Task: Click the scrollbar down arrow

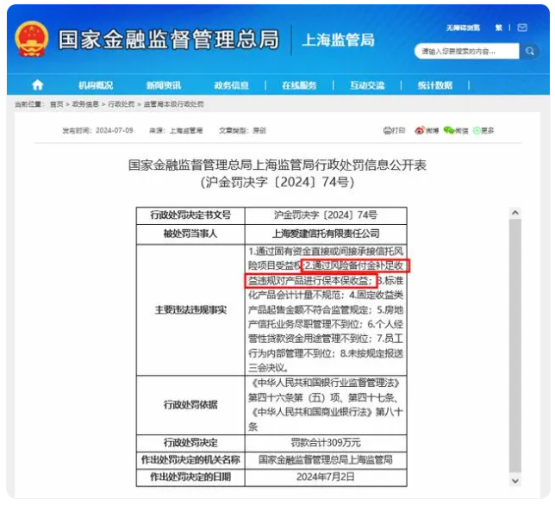Action: pyautogui.click(x=515, y=481)
